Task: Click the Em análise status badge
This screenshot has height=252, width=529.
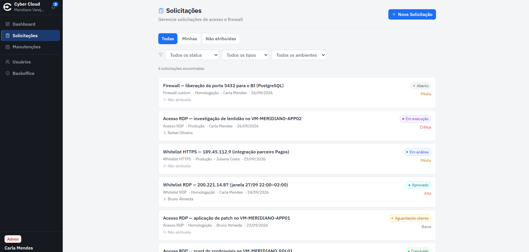Action: tap(417, 152)
